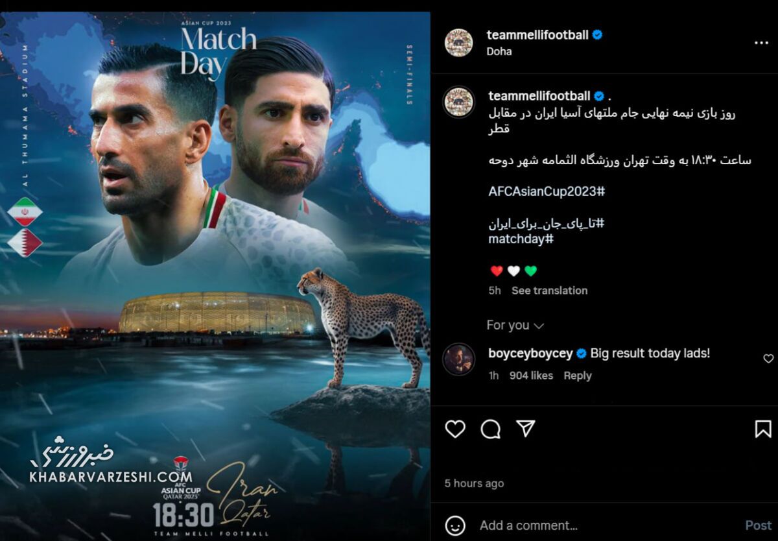
Task: View 904 likes on the comment
Action: coord(531,376)
